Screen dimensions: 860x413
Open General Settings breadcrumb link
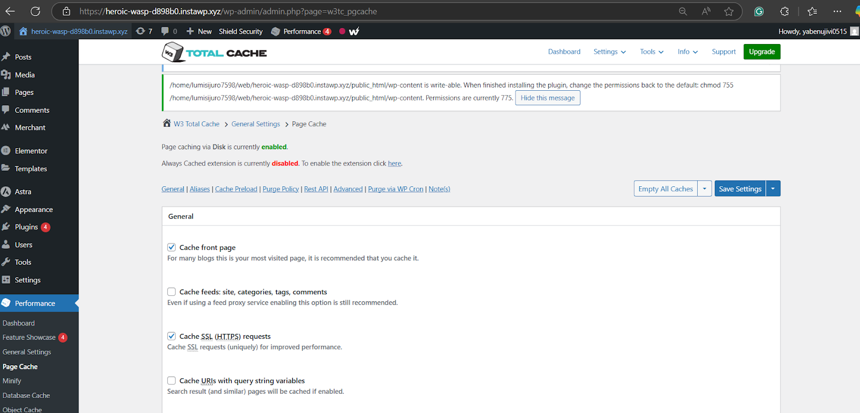(x=256, y=124)
